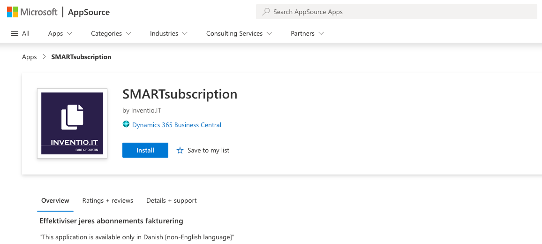The width and height of the screenshot is (542, 244).
Task: Expand the Consulting Services dropdown
Action: [x=239, y=34]
